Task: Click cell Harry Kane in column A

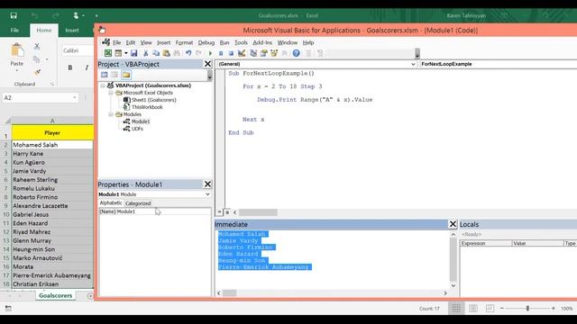Action: tap(52, 154)
